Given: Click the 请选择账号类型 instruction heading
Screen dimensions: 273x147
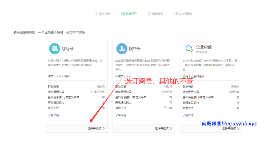Looking at the screenshot, I should tap(49, 32).
